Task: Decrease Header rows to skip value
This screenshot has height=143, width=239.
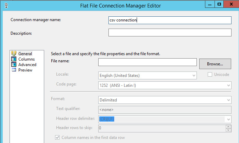Action: tap(228, 130)
